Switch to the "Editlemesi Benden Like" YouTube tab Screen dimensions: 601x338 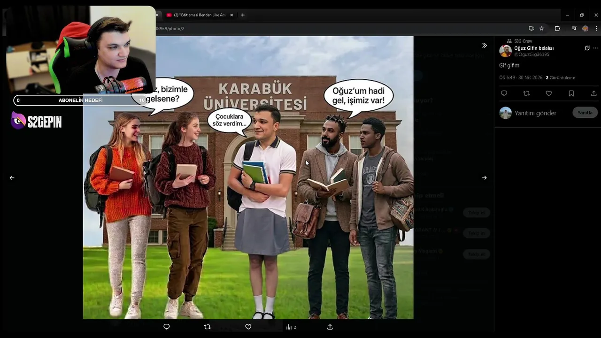point(199,15)
